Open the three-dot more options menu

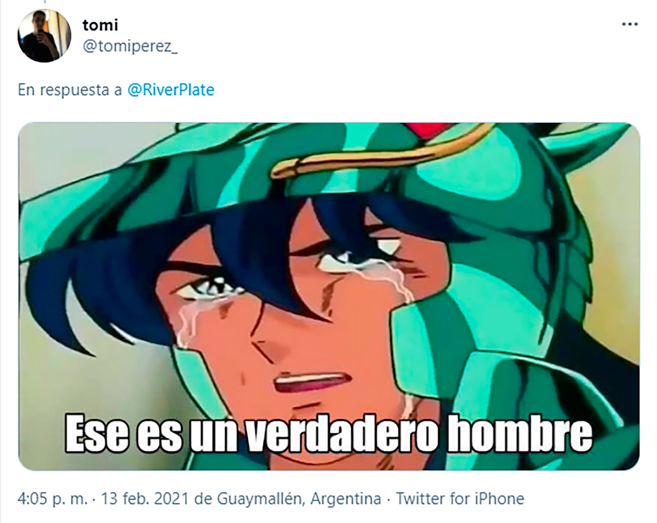[x=630, y=24]
